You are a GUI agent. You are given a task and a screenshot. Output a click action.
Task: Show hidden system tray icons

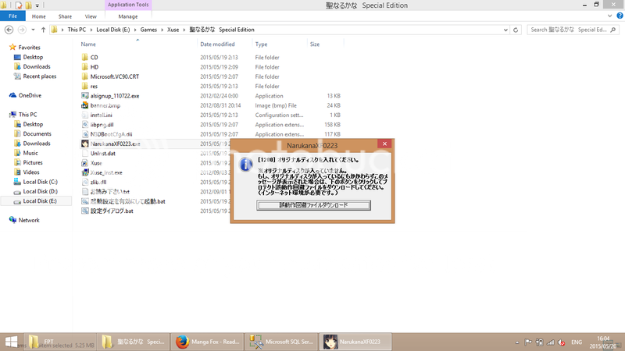click(x=517, y=342)
